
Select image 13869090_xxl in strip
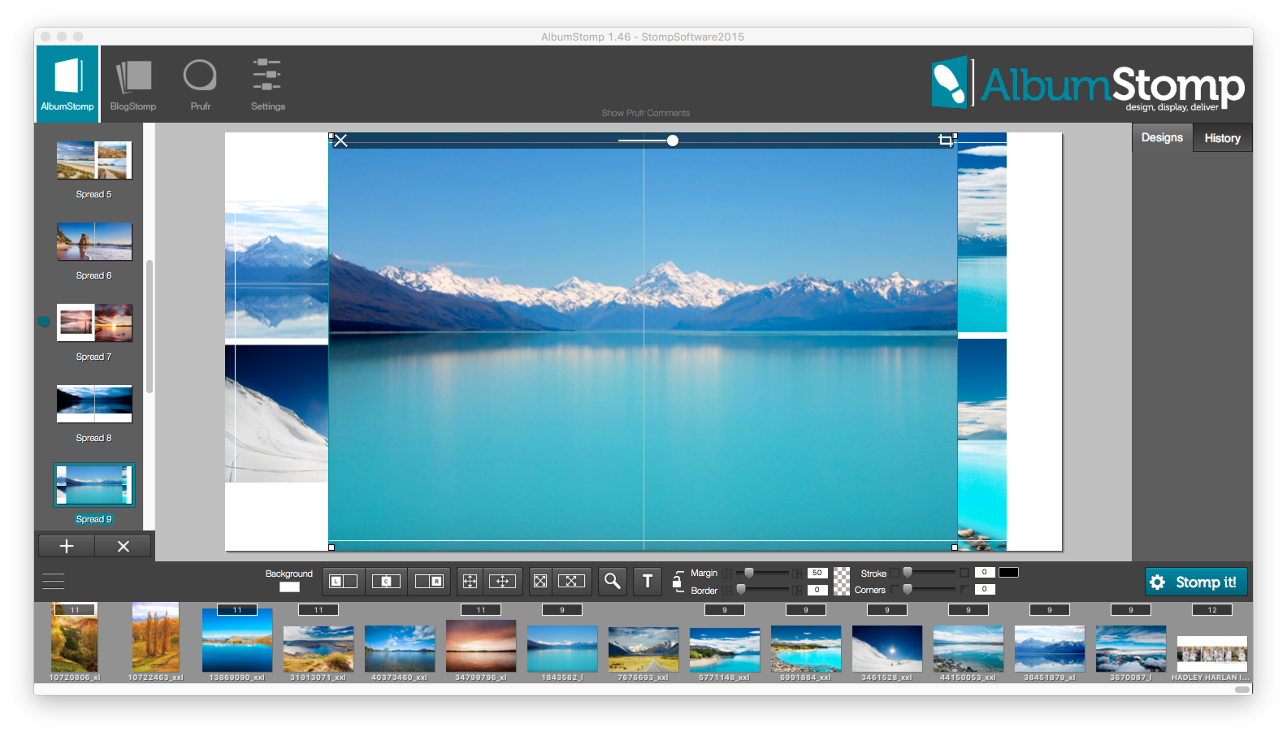pyautogui.click(x=237, y=640)
